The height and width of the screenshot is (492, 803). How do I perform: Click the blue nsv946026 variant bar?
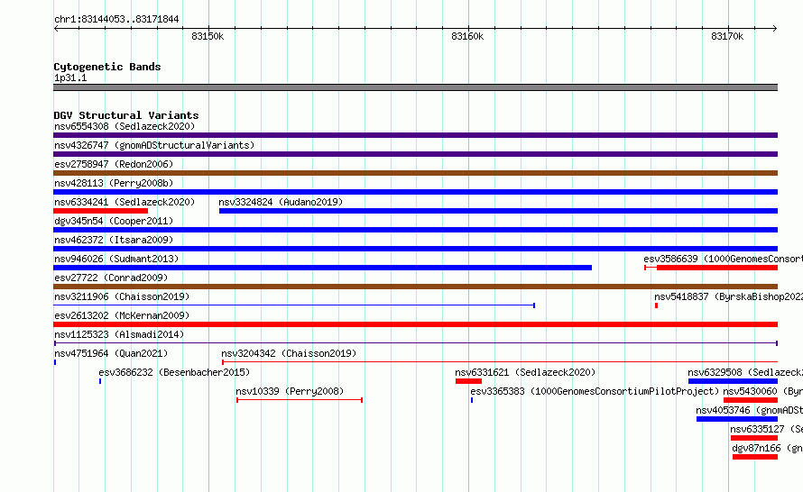coord(323,268)
